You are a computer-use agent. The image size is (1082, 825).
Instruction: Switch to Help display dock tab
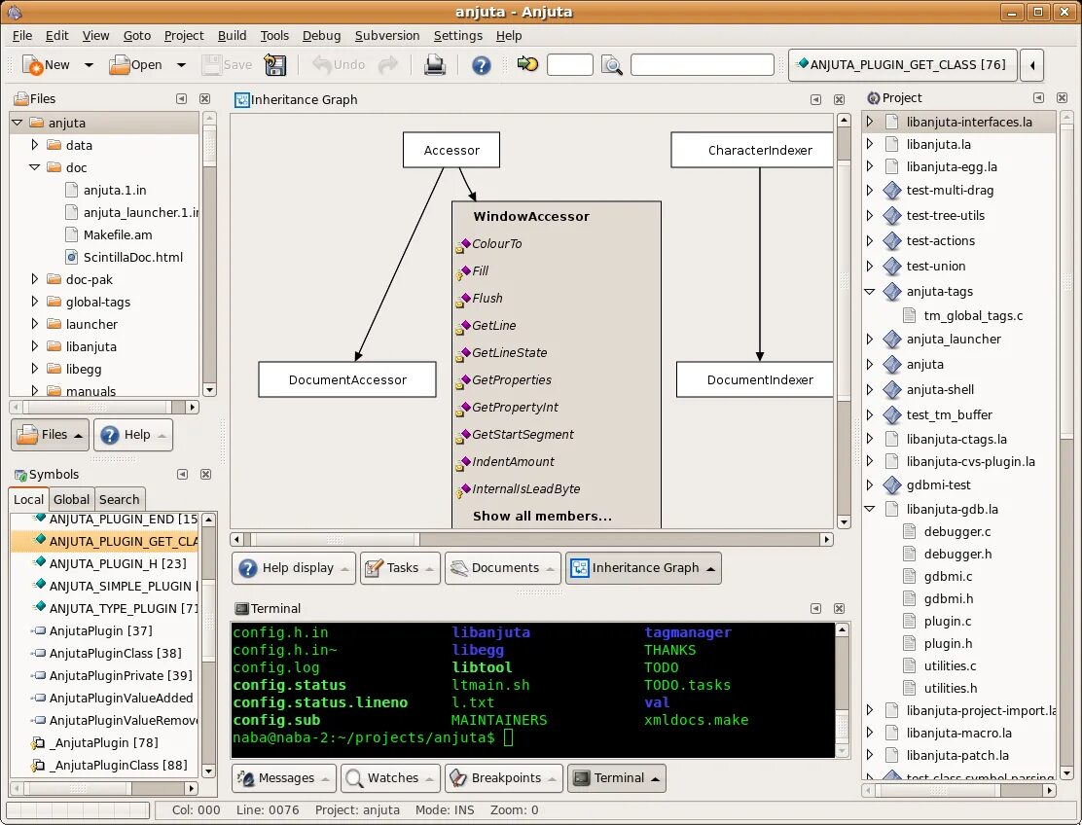(294, 568)
